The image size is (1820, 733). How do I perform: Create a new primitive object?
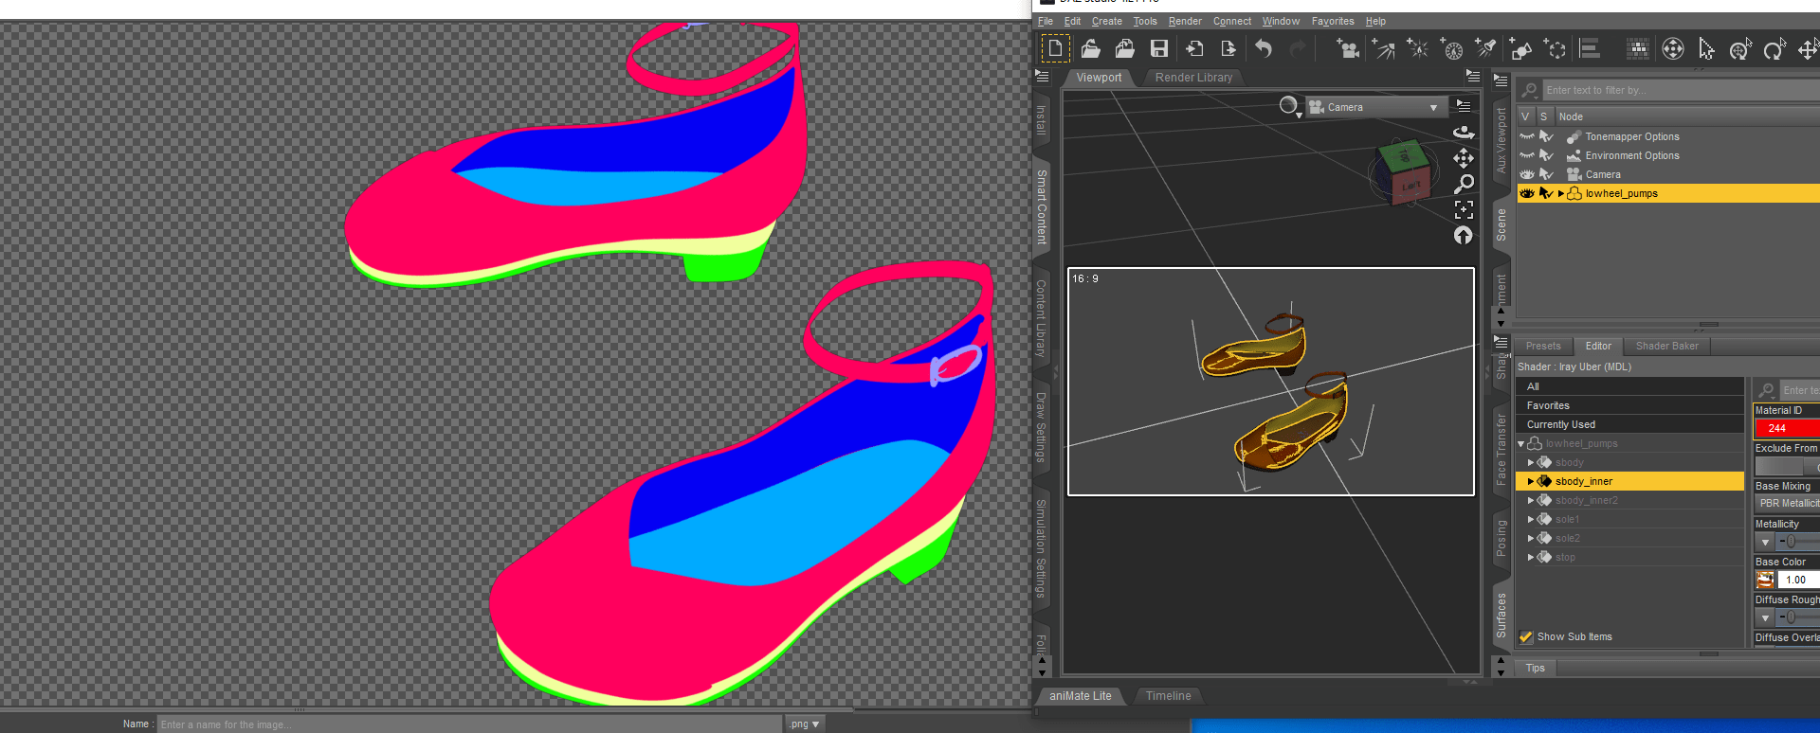(x=1520, y=48)
